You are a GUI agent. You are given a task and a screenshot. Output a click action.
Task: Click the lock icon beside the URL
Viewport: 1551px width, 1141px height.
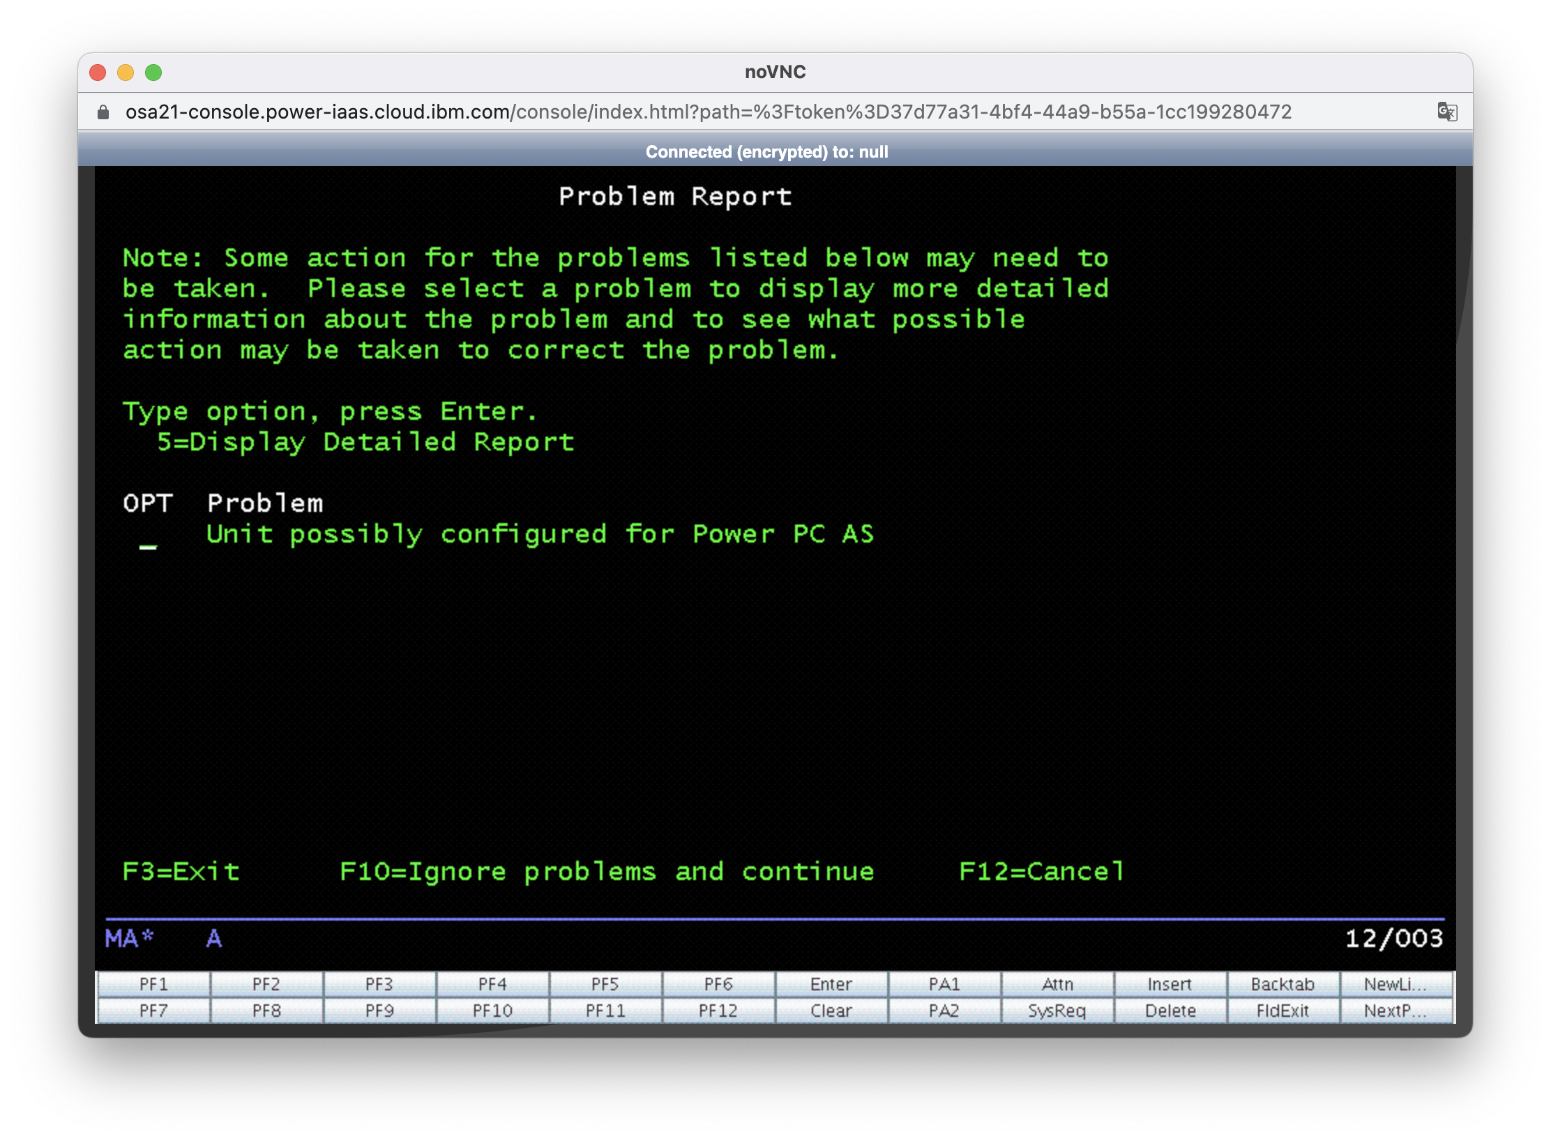103,112
